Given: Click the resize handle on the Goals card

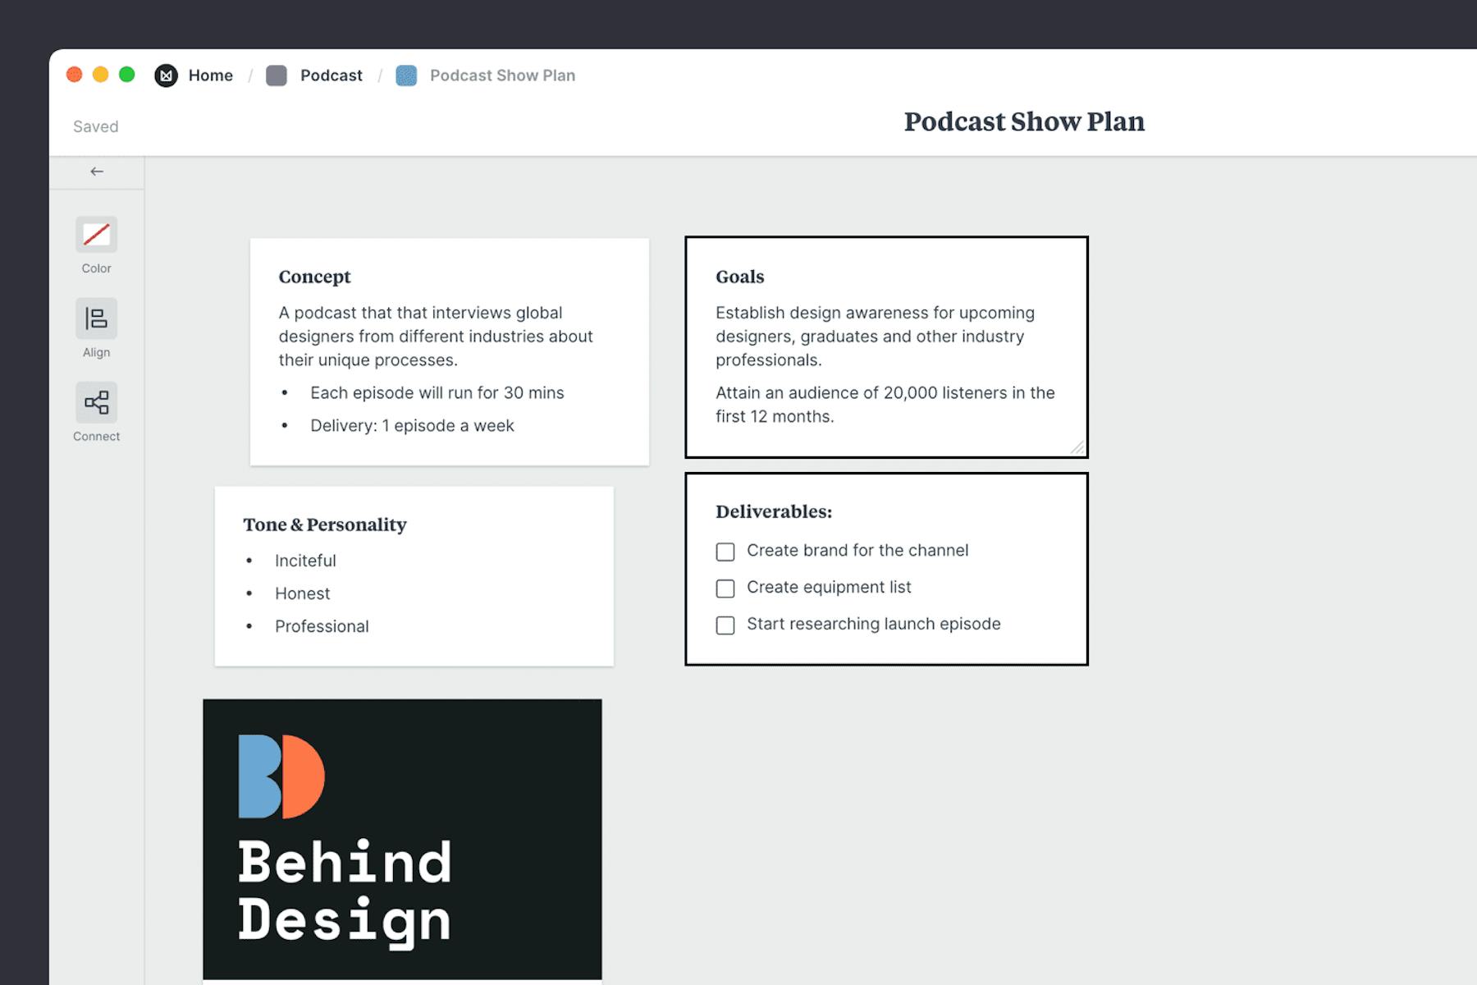Looking at the screenshot, I should click(1076, 447).
